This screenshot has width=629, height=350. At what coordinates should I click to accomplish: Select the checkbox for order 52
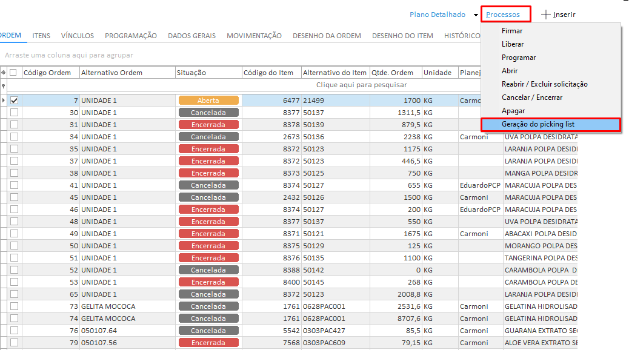coord(15,270)
